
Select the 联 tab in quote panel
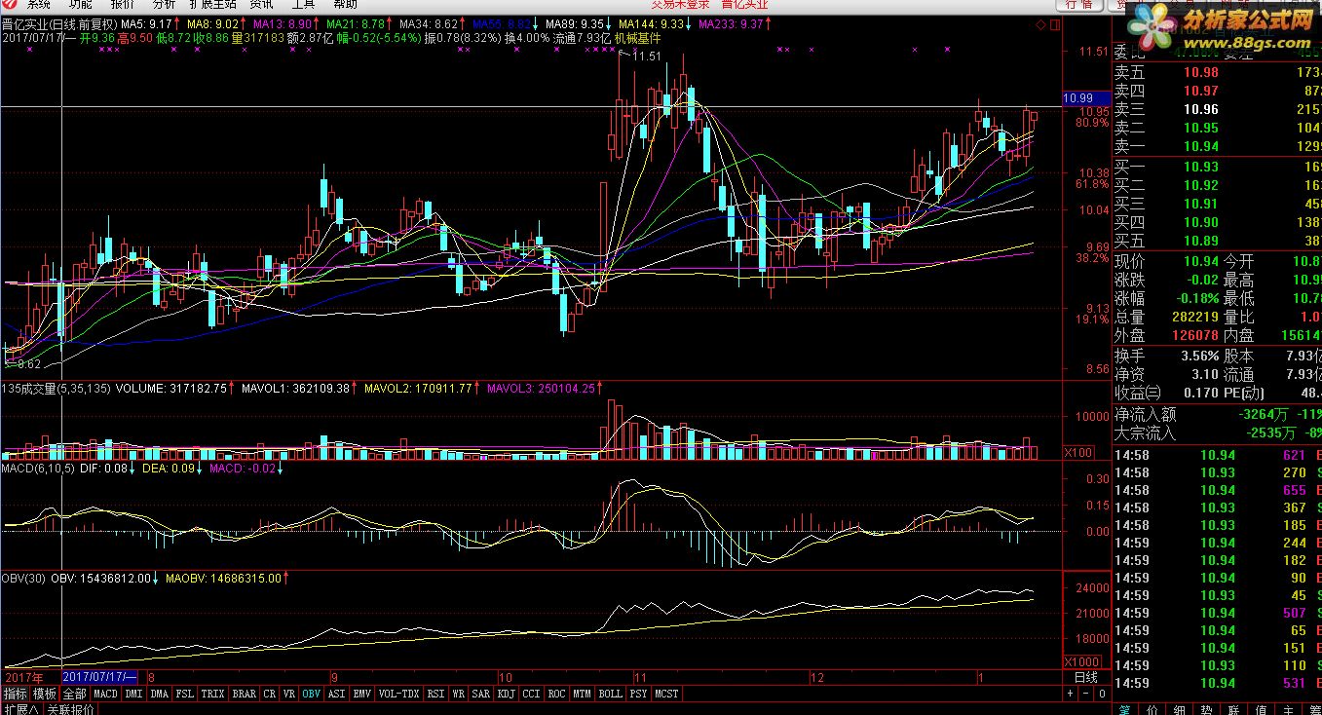tap(1233, 710)
